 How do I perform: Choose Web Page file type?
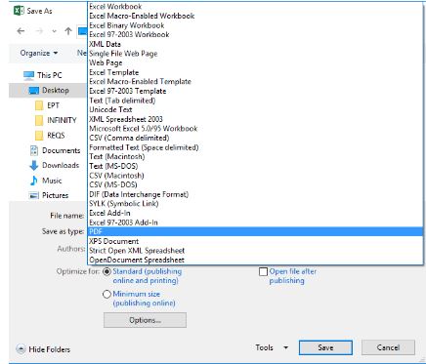pyautogui.click(x=256, y=62)
